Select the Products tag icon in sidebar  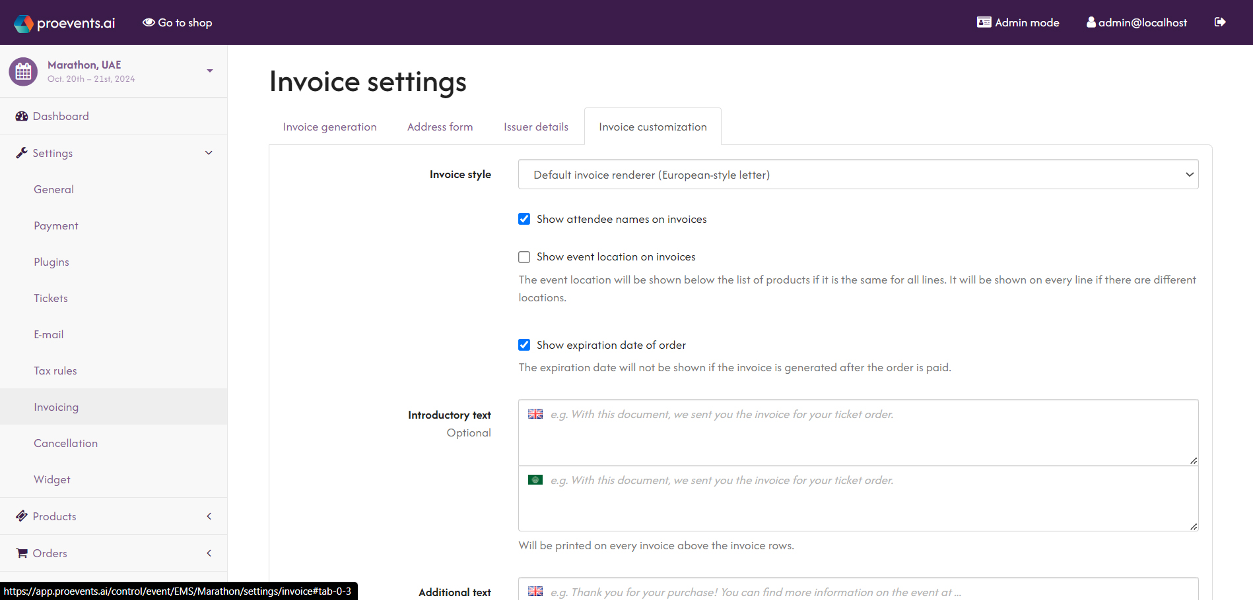21,516
